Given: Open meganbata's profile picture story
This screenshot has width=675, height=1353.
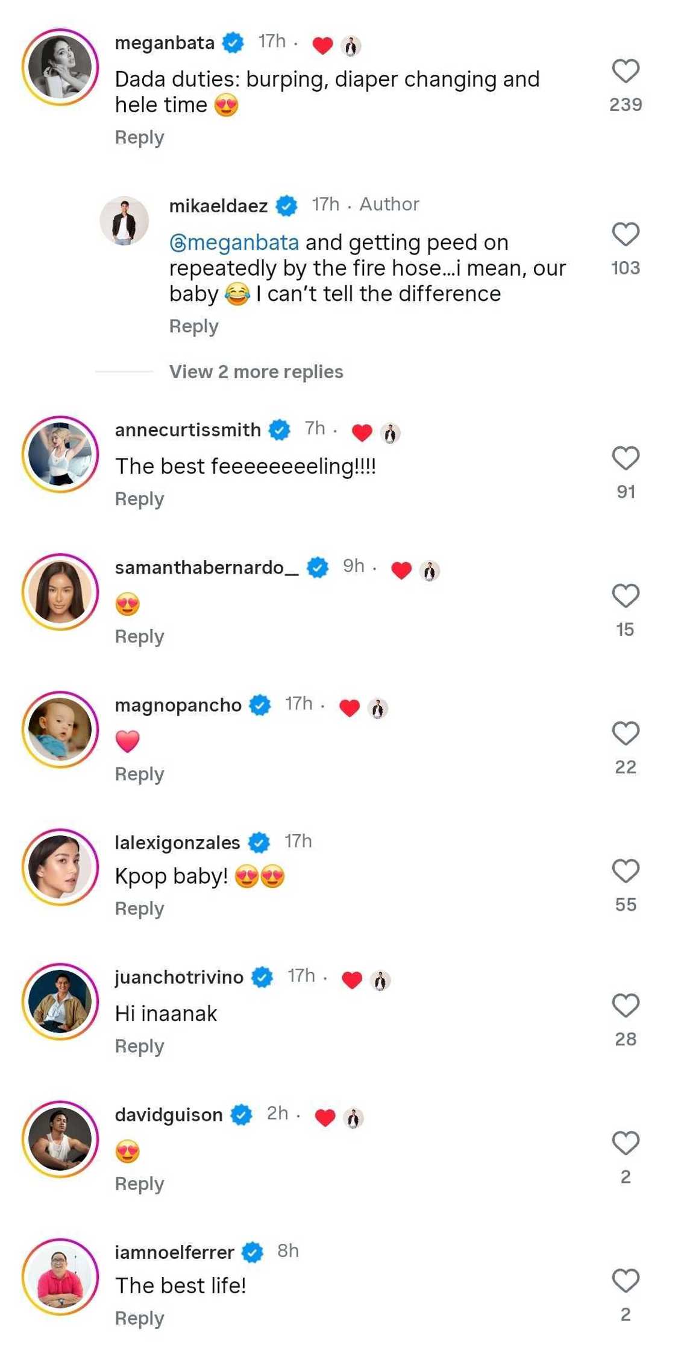Looking at the screenshot, I should 60,67.
